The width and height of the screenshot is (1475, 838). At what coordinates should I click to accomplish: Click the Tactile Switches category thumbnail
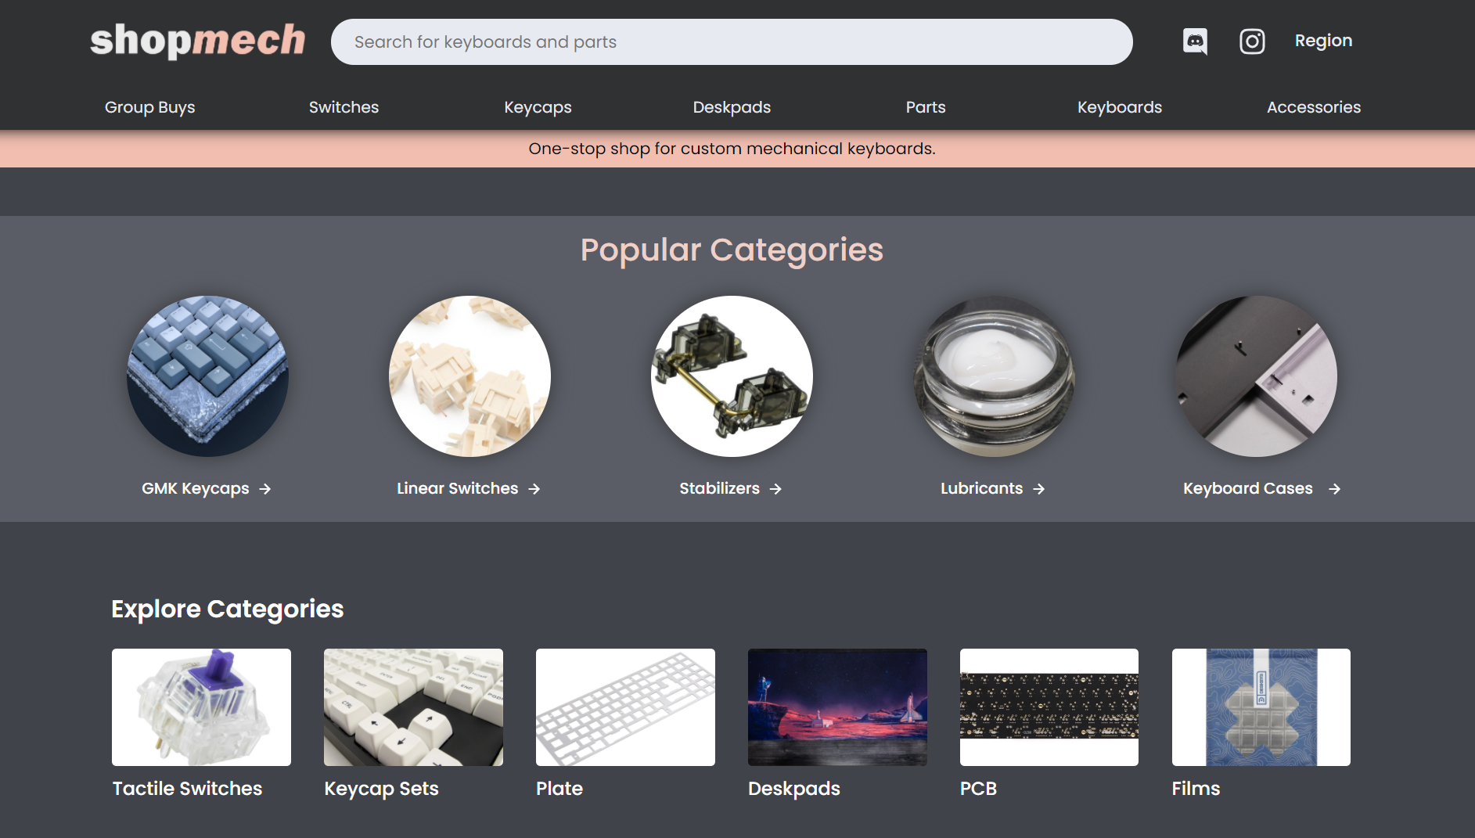point(201,707)
